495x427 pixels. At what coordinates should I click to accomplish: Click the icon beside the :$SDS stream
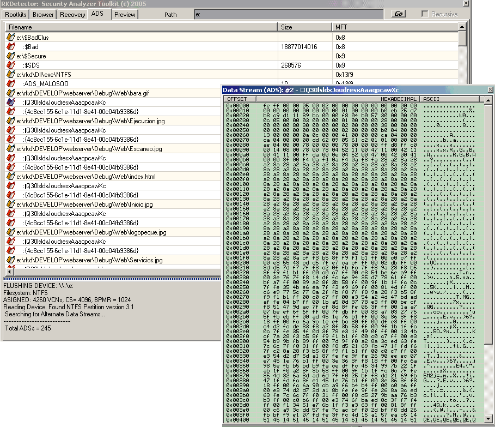[10, 65]
